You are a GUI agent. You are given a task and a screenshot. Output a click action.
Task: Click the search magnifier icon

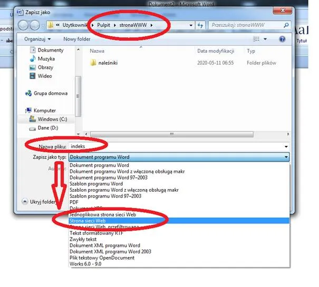pyautogui.click(x=286, y=25)
